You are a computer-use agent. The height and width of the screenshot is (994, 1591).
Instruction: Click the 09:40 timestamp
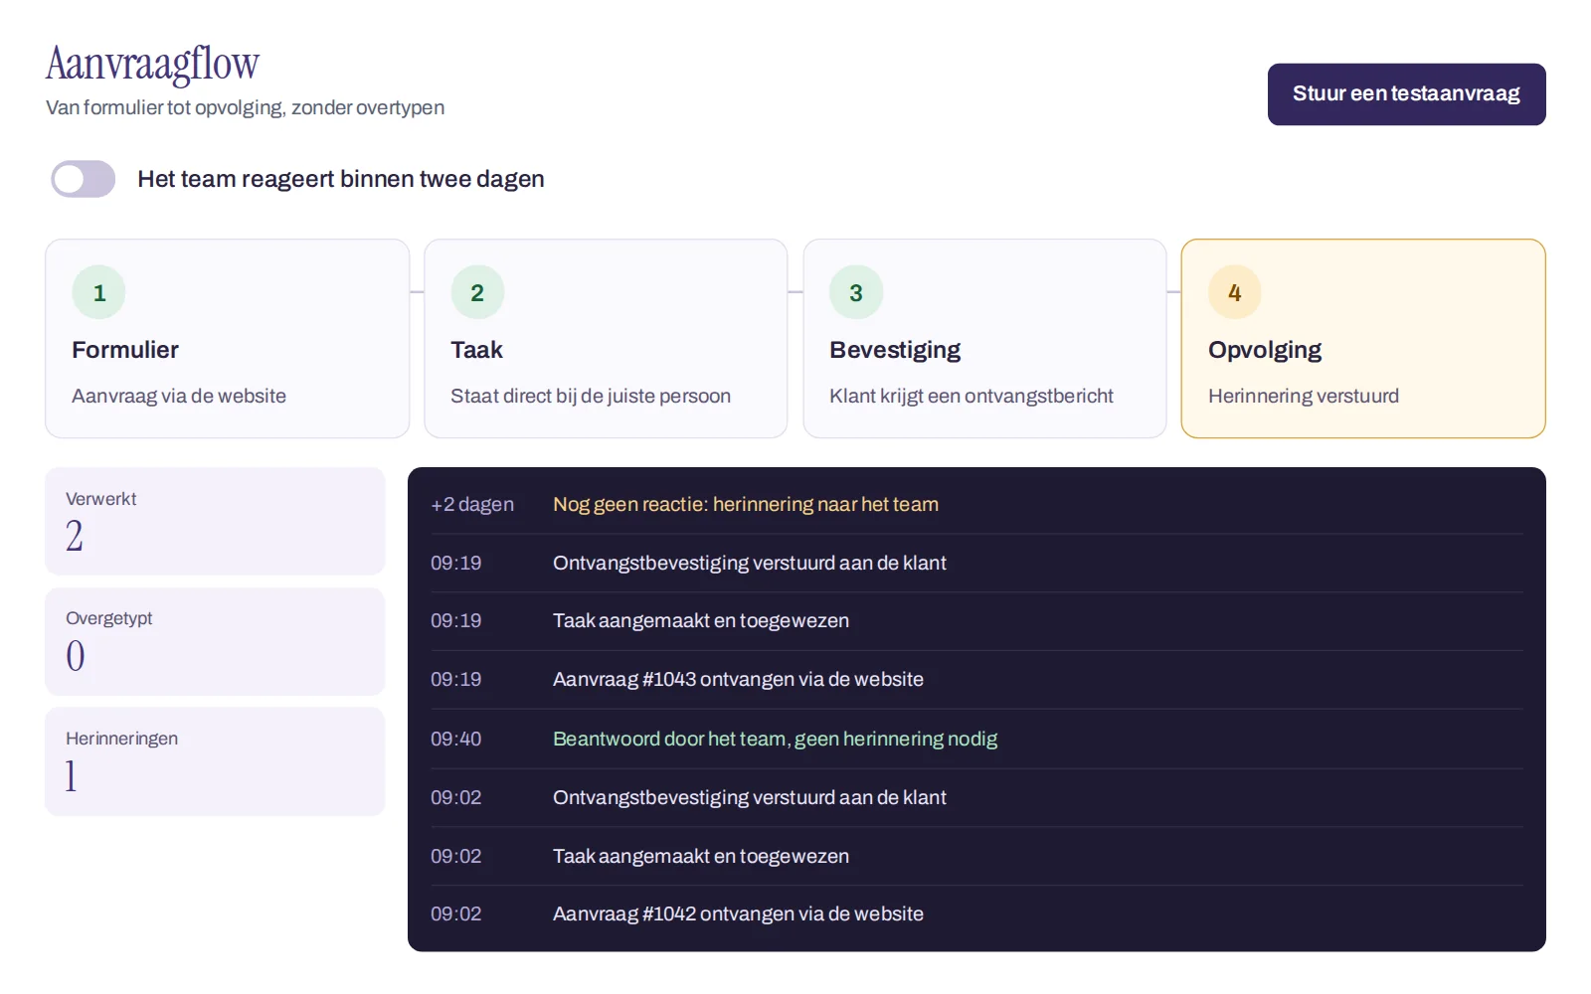pyautogui.click(x=455, y=739)
